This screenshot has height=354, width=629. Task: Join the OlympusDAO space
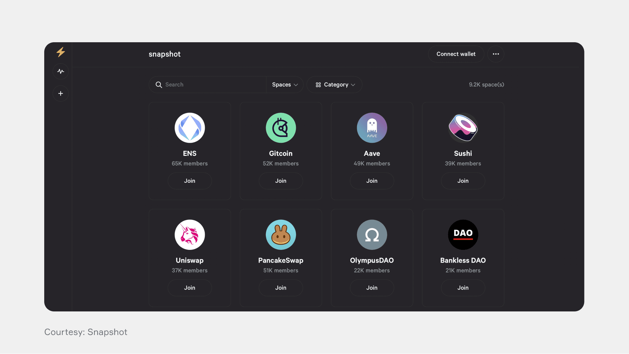point(372,287)
